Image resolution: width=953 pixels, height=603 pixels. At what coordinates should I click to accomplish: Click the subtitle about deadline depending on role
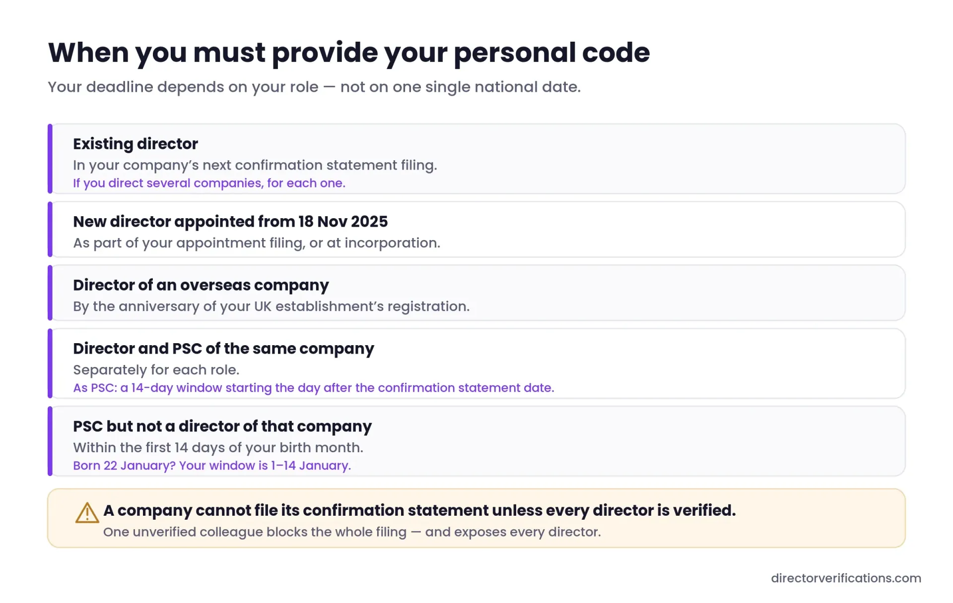(x=314, y=87)
